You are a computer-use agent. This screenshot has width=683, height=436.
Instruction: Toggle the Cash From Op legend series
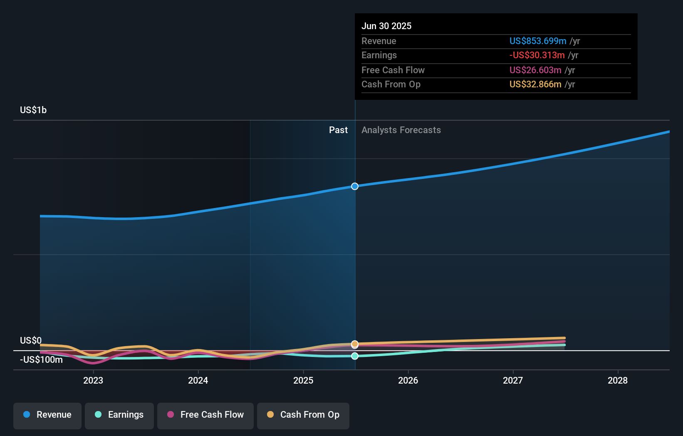click(303, 416)
